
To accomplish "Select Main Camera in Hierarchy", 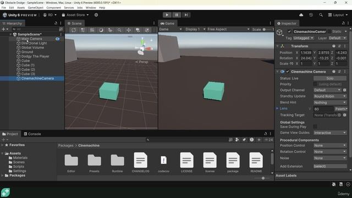I will pyautogui.click(x=31, y=39).
